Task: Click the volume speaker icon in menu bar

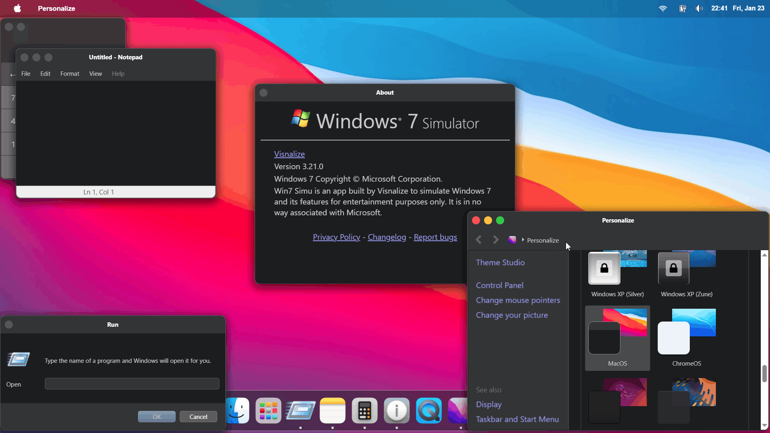Action: 699,8
